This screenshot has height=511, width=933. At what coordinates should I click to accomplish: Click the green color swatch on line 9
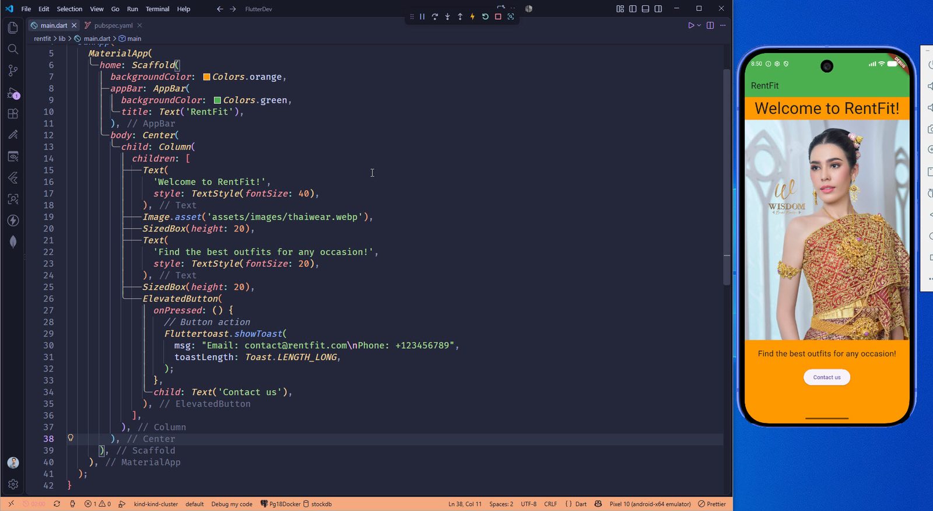(218, 100)
